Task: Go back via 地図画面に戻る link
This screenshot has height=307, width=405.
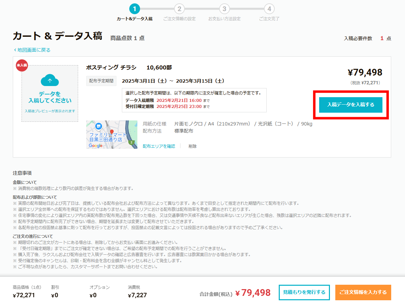Action: (32, 50)
